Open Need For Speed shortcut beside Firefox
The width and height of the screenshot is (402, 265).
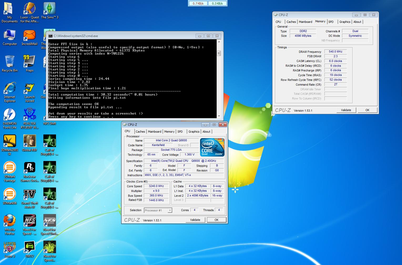[29, 225]
